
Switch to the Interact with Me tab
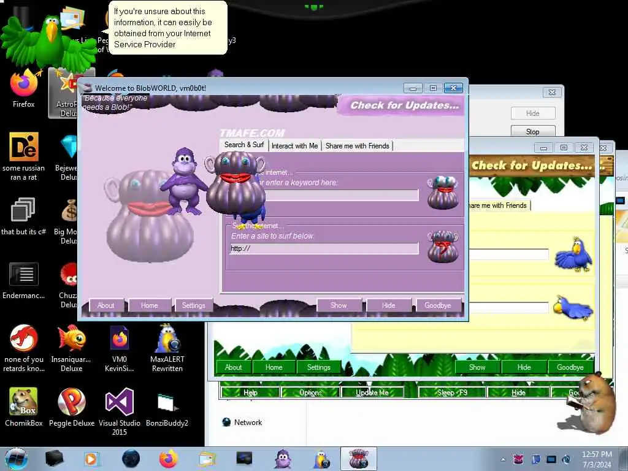pyautogui.click(x=295, y=146)
